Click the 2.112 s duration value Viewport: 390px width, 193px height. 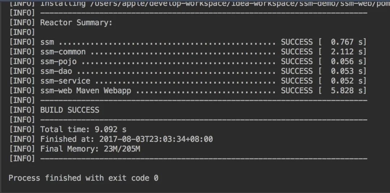coord(347,52)
